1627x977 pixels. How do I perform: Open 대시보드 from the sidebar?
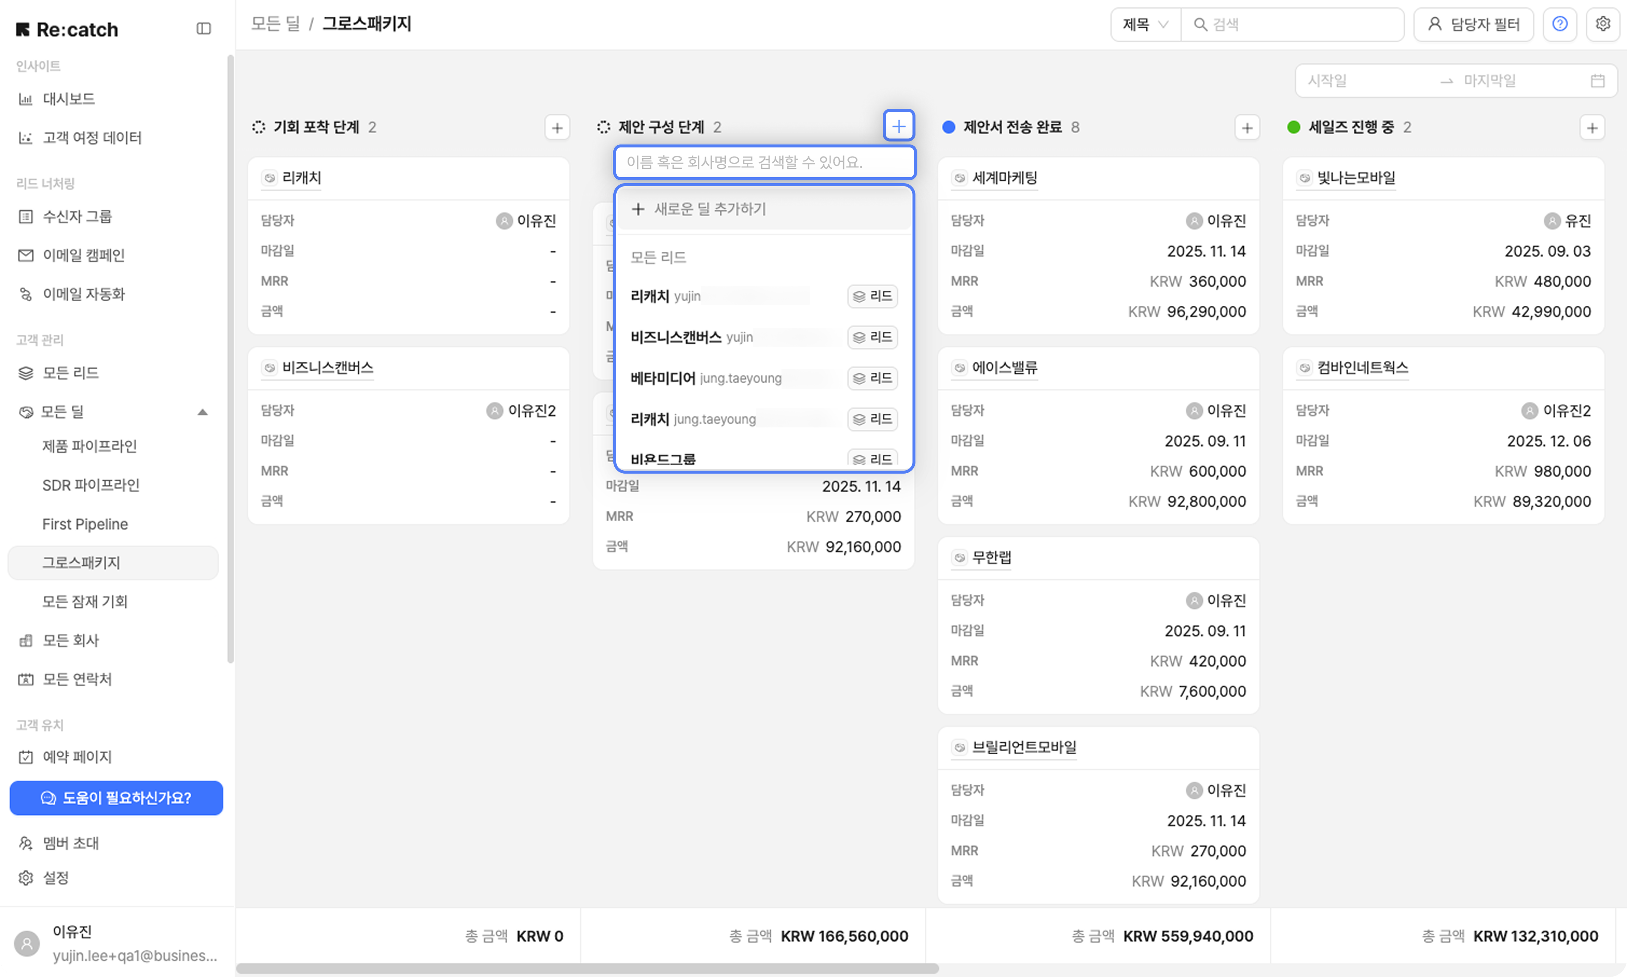click(x=68, y=99)
